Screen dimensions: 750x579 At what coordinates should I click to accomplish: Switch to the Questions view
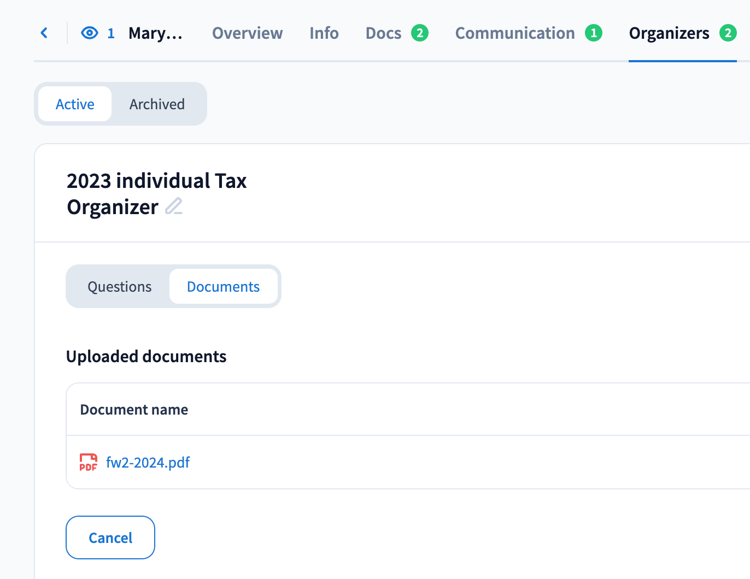[x=119, y=287]
